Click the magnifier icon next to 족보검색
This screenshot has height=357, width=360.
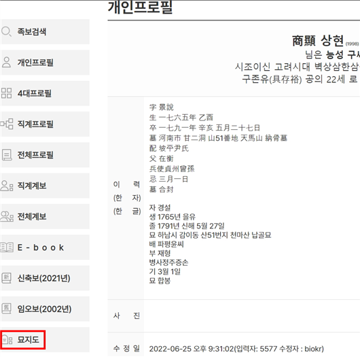point(6,31)
